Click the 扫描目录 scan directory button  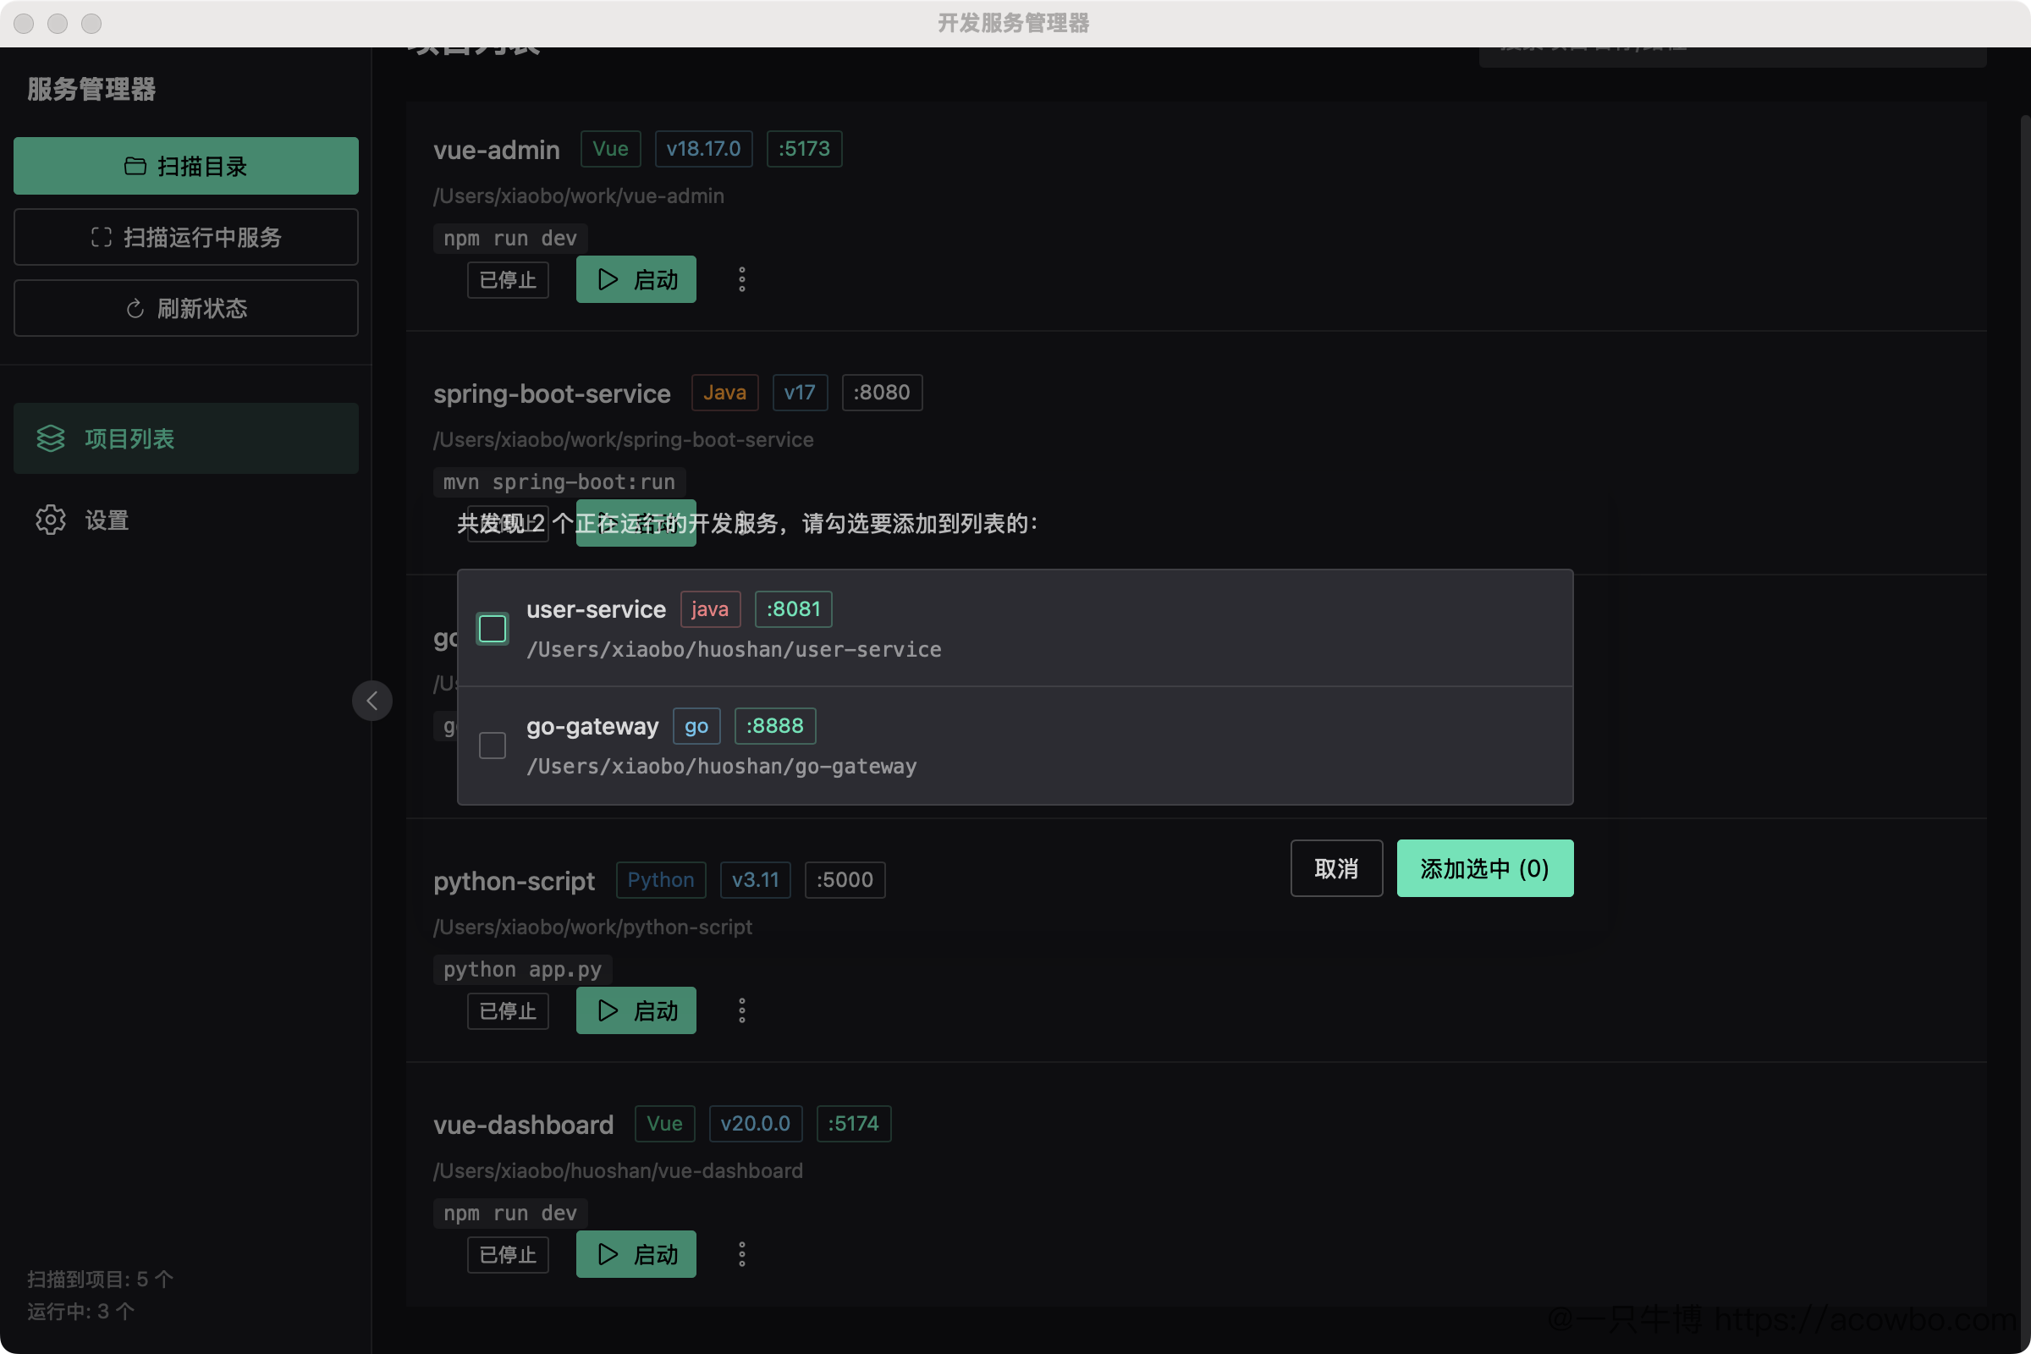pyautogui.click(x=185, y=166)
